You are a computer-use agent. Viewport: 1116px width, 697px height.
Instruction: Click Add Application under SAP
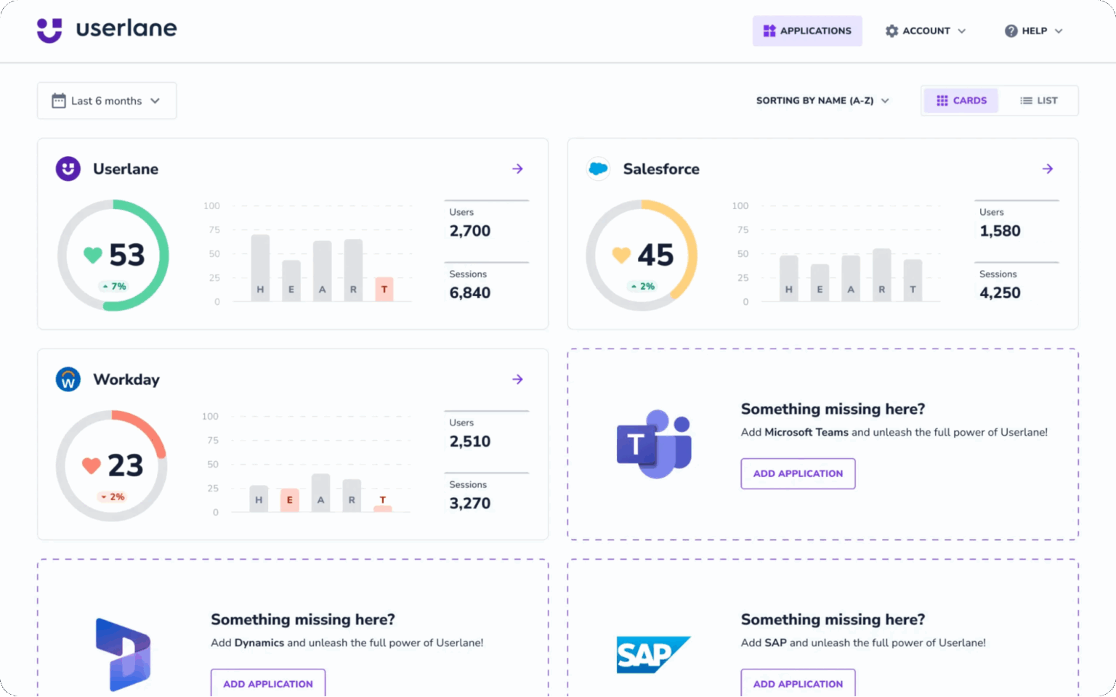pos(798,683)
